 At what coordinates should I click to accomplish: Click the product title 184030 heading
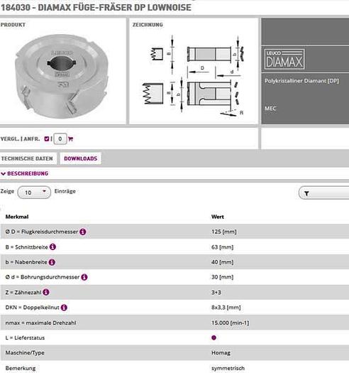click(96, 7)
